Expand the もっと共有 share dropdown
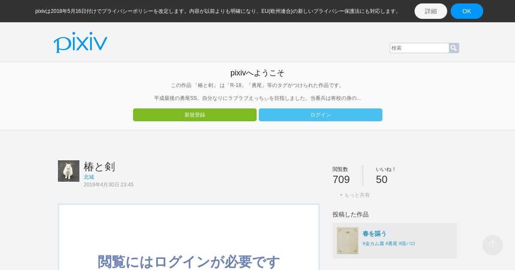The width and height of the screenshot is (515, 270). (355, 195)
